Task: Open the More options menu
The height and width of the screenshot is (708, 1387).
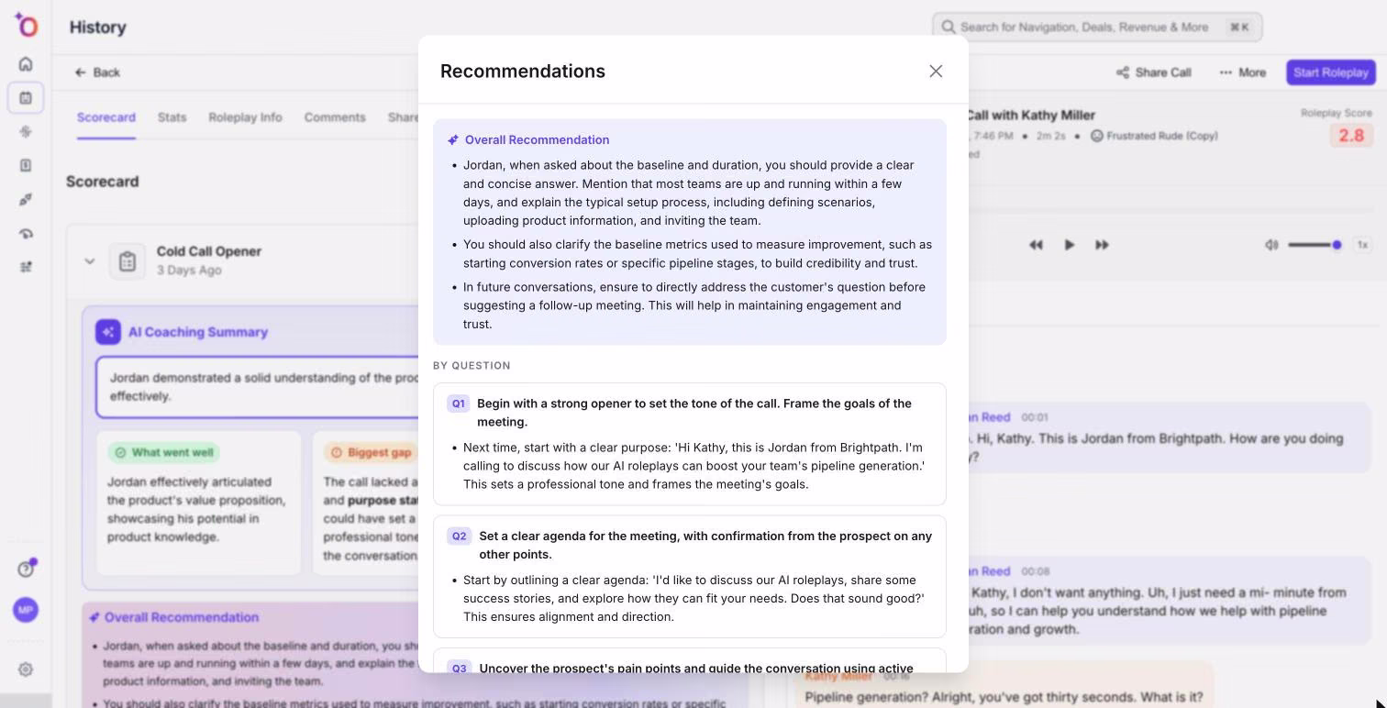Action: coord(1242,72)
